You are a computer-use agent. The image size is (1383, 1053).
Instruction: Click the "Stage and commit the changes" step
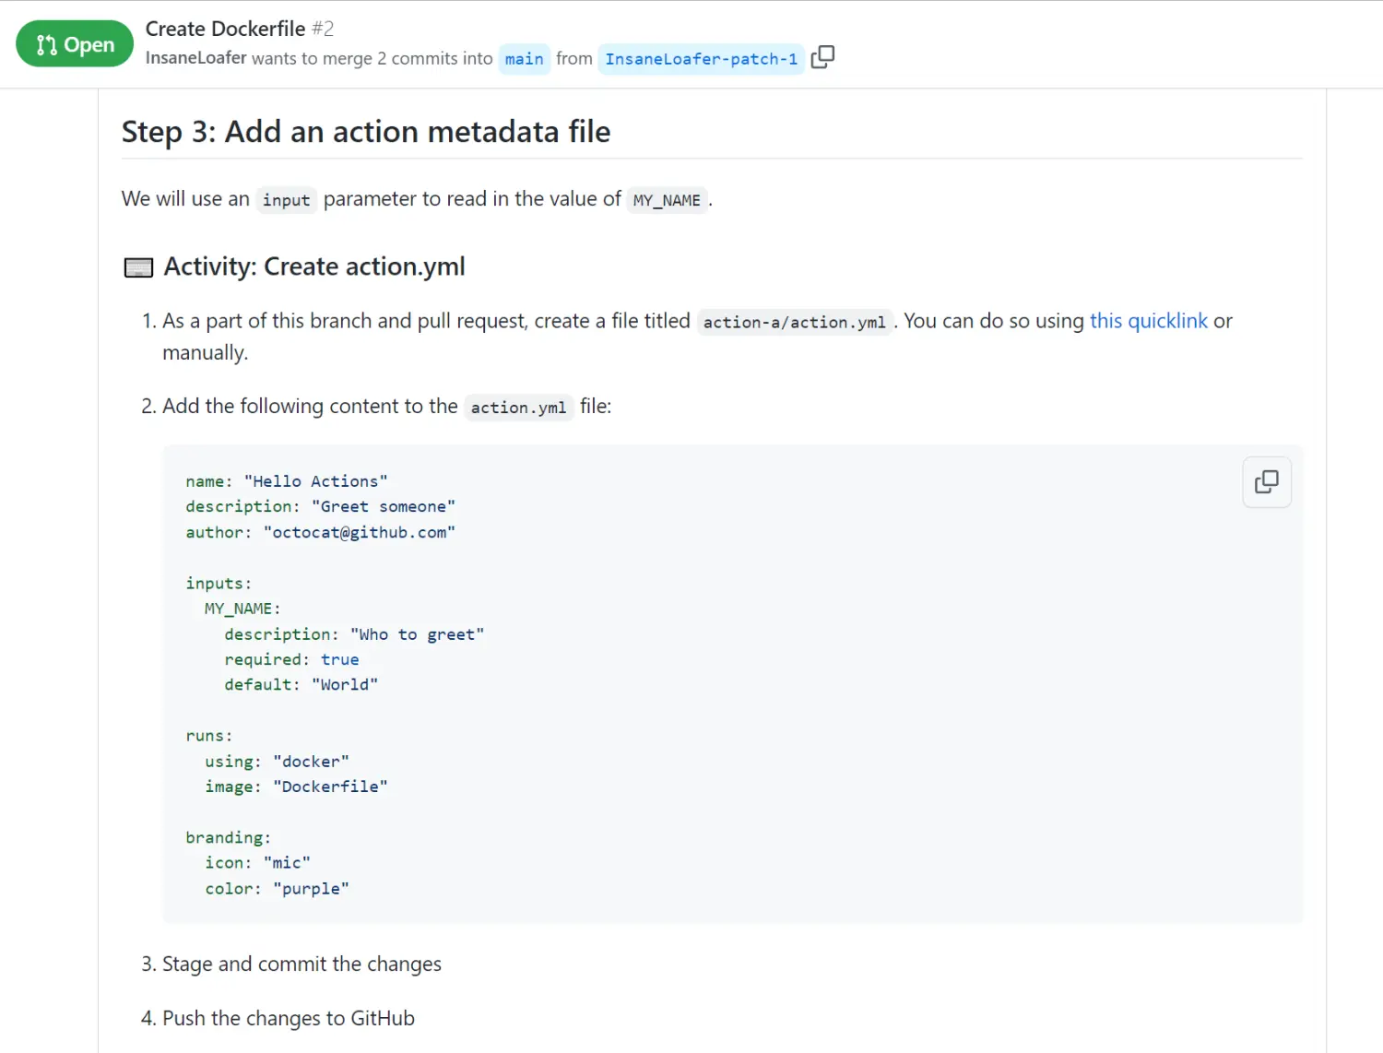[301, 964]
